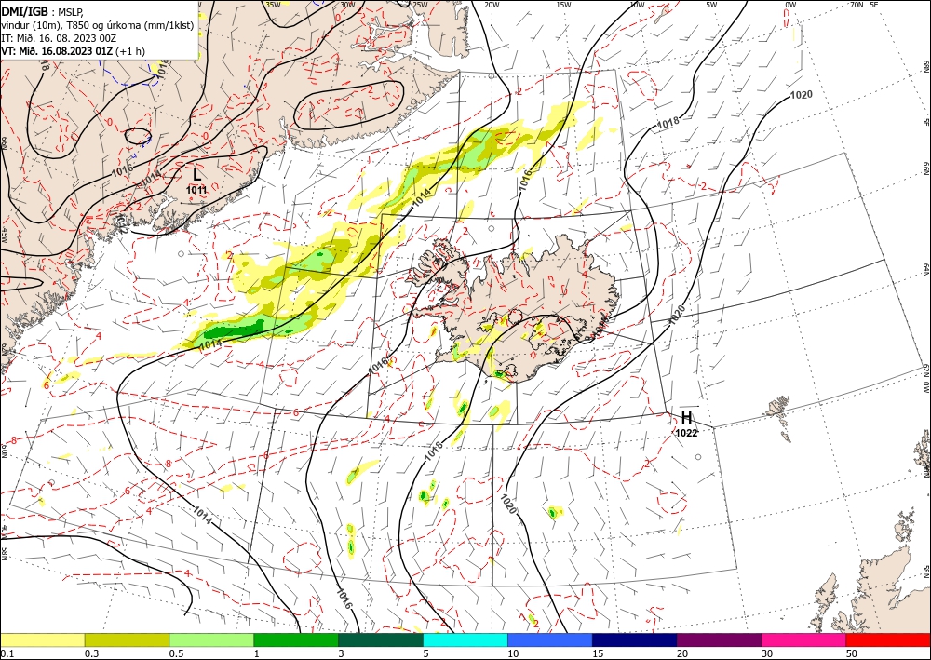Click the '20W' longitude label
Screen dimensions: 931x660
tap(492, 4)
